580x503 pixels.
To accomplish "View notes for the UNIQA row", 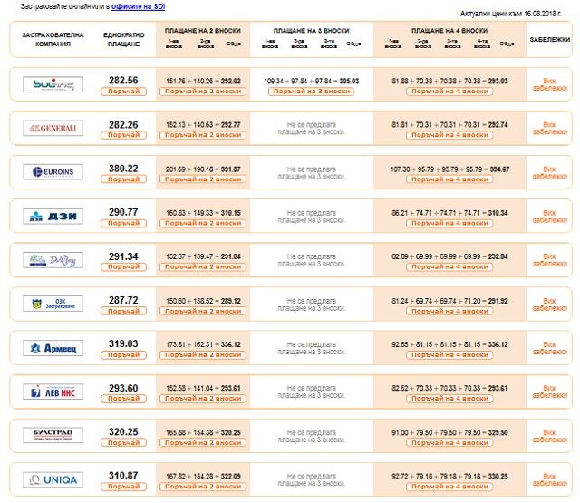I will (x=550, y=479).
